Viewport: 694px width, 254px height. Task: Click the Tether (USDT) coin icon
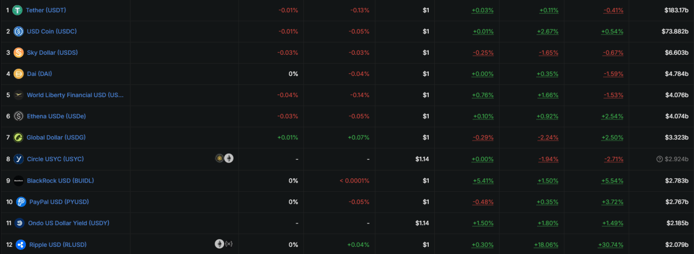pos(18,10)
